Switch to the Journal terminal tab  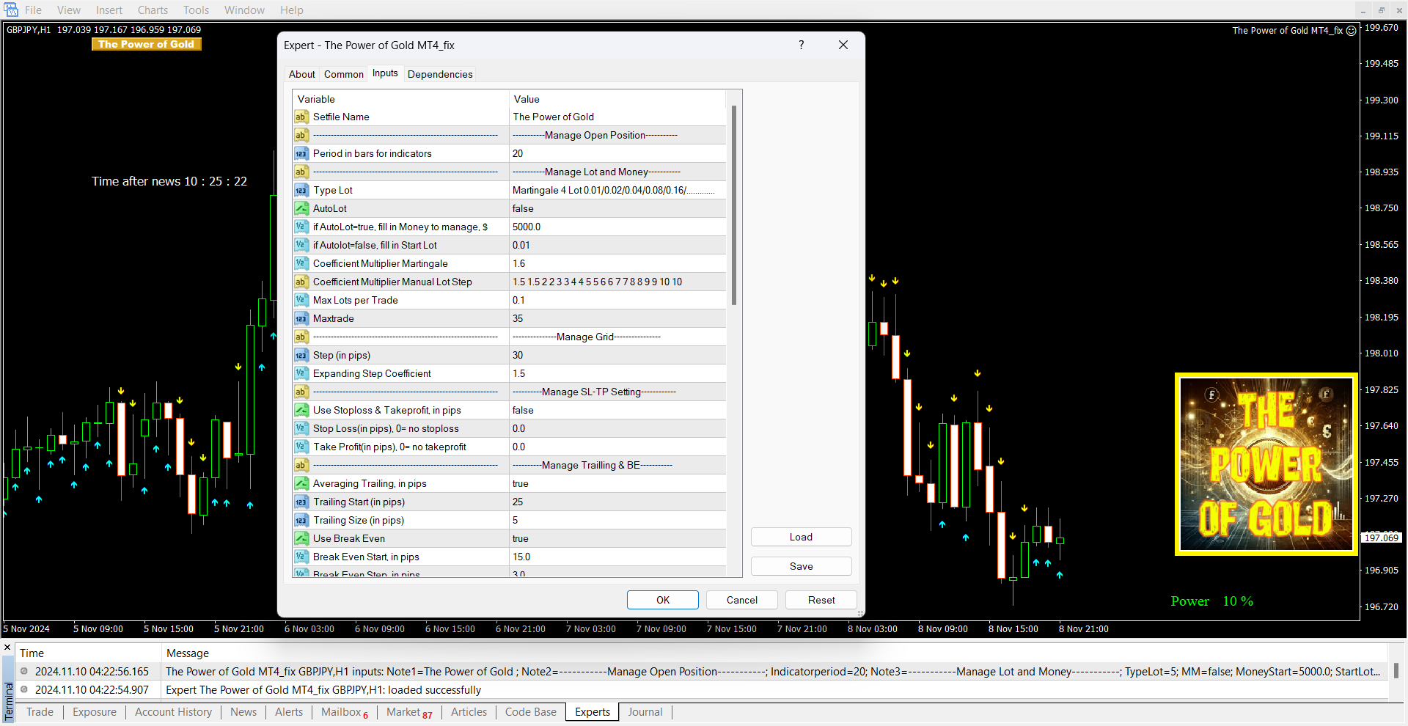coord(645,711)
